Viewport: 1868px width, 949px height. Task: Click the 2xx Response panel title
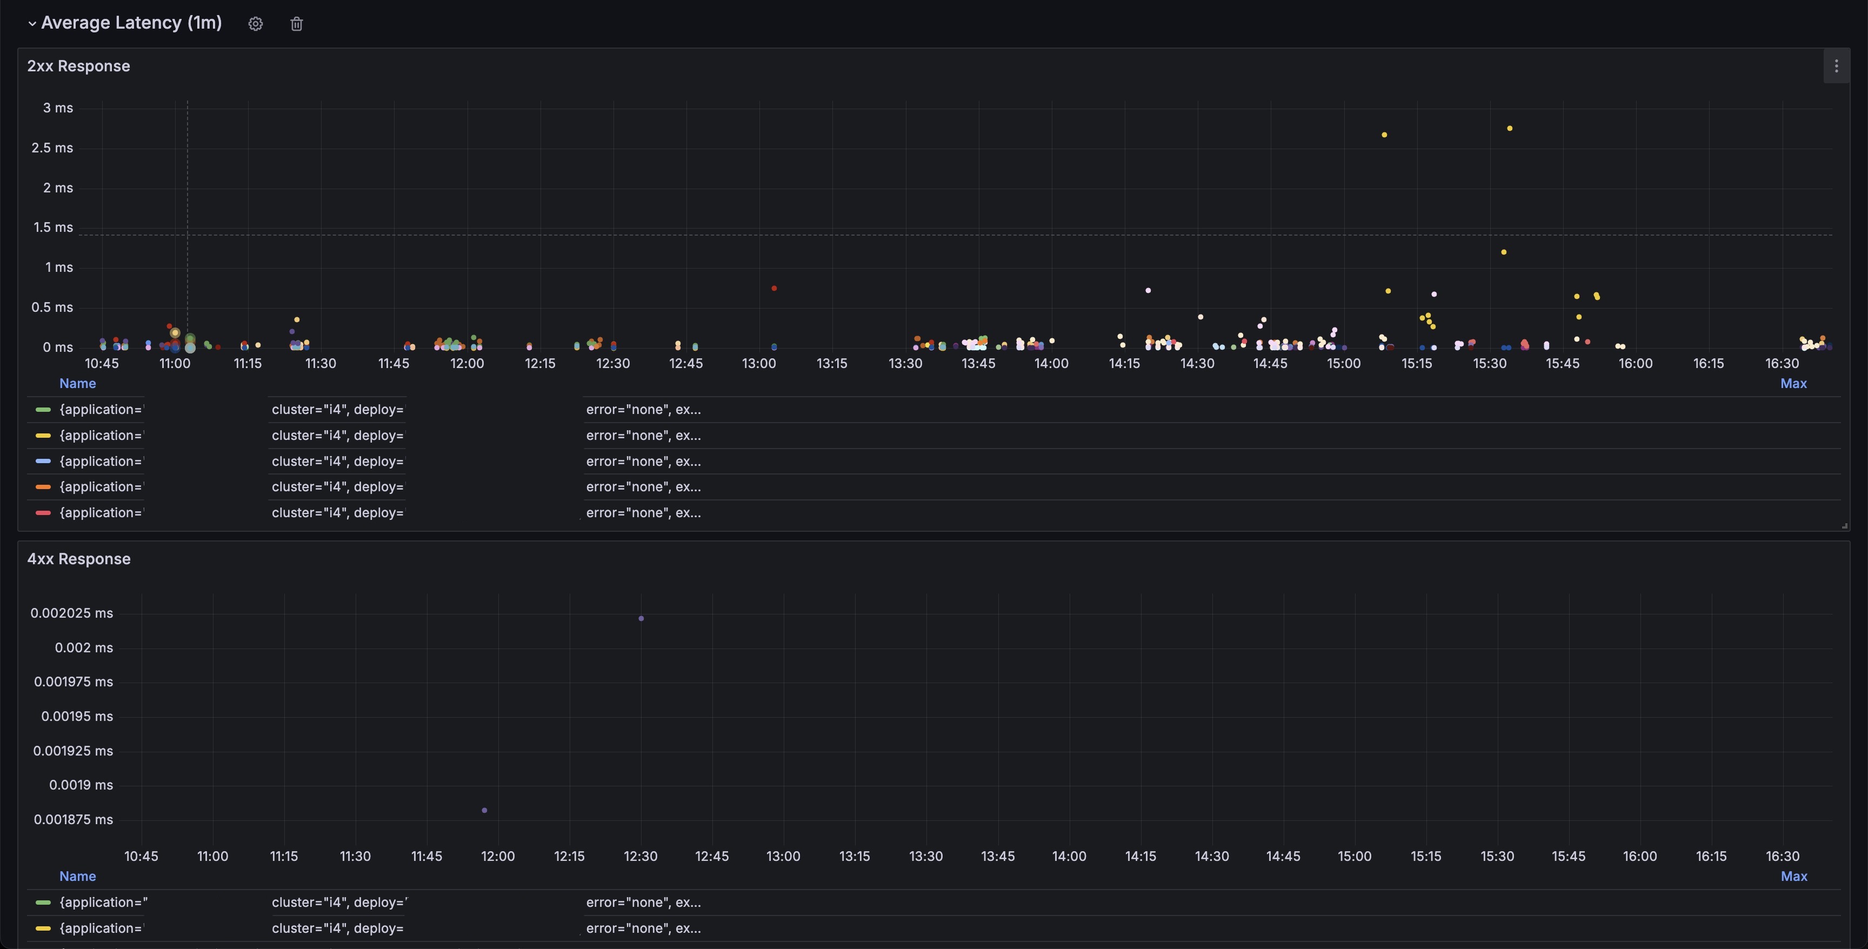(78, 66)
